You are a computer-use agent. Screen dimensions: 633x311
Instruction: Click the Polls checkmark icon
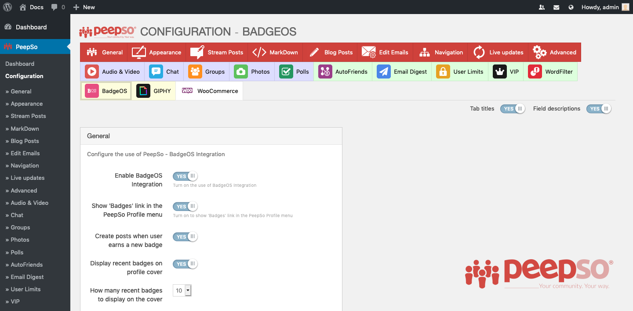286,71
